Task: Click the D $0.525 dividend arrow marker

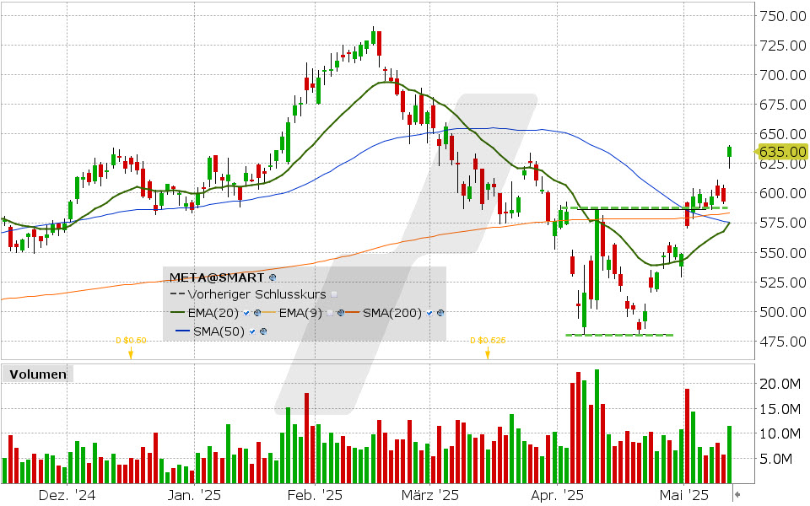Action: [x=488, y=353]
